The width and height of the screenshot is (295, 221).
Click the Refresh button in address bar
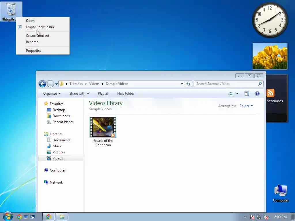[x=188, y=84]
